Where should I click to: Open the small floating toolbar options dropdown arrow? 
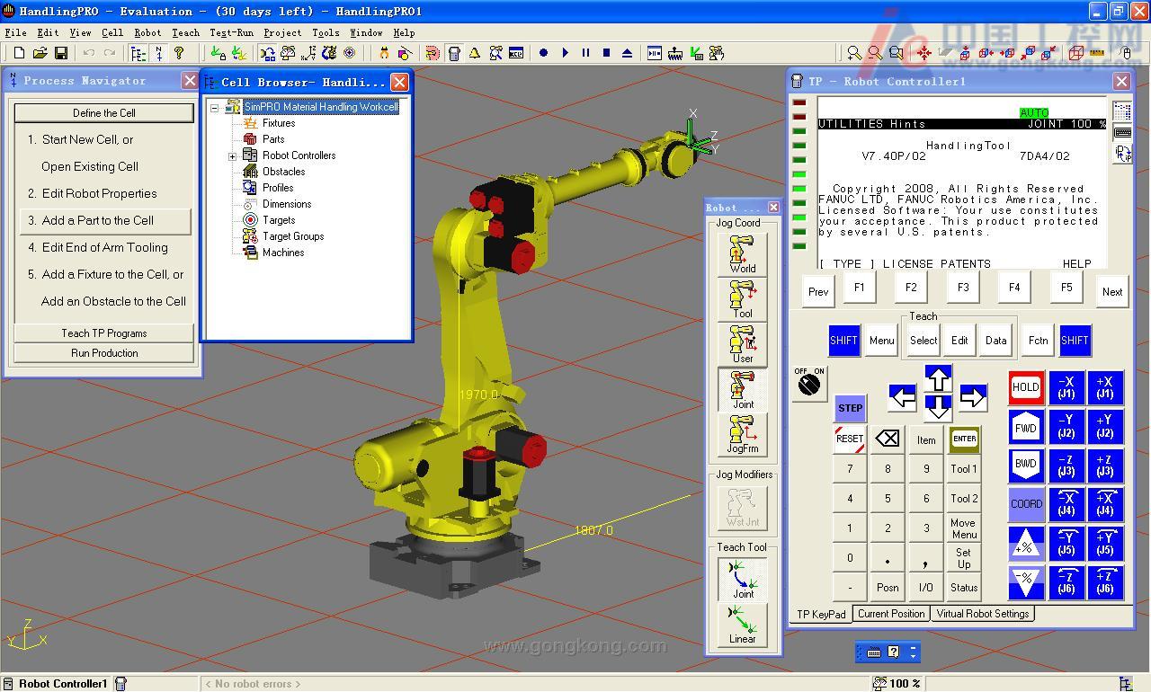[914, 652]
